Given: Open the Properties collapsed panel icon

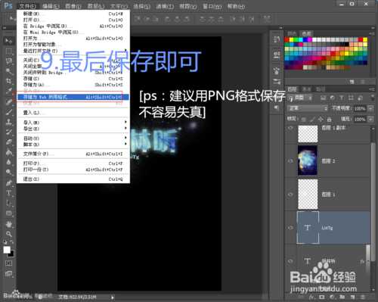Looking at the screenshot, I should tap(277, 55).
